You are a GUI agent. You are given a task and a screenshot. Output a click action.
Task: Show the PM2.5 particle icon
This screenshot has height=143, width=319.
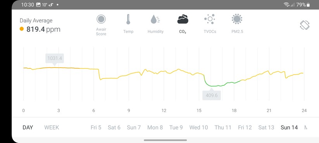(237, 19)
